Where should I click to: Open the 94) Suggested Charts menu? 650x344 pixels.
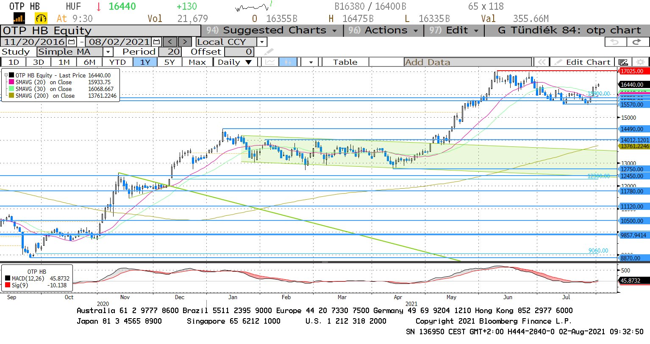pos(271,30)
